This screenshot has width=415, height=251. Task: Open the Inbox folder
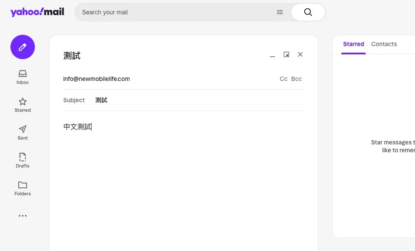pyautogui.click(x=23, y=77)
